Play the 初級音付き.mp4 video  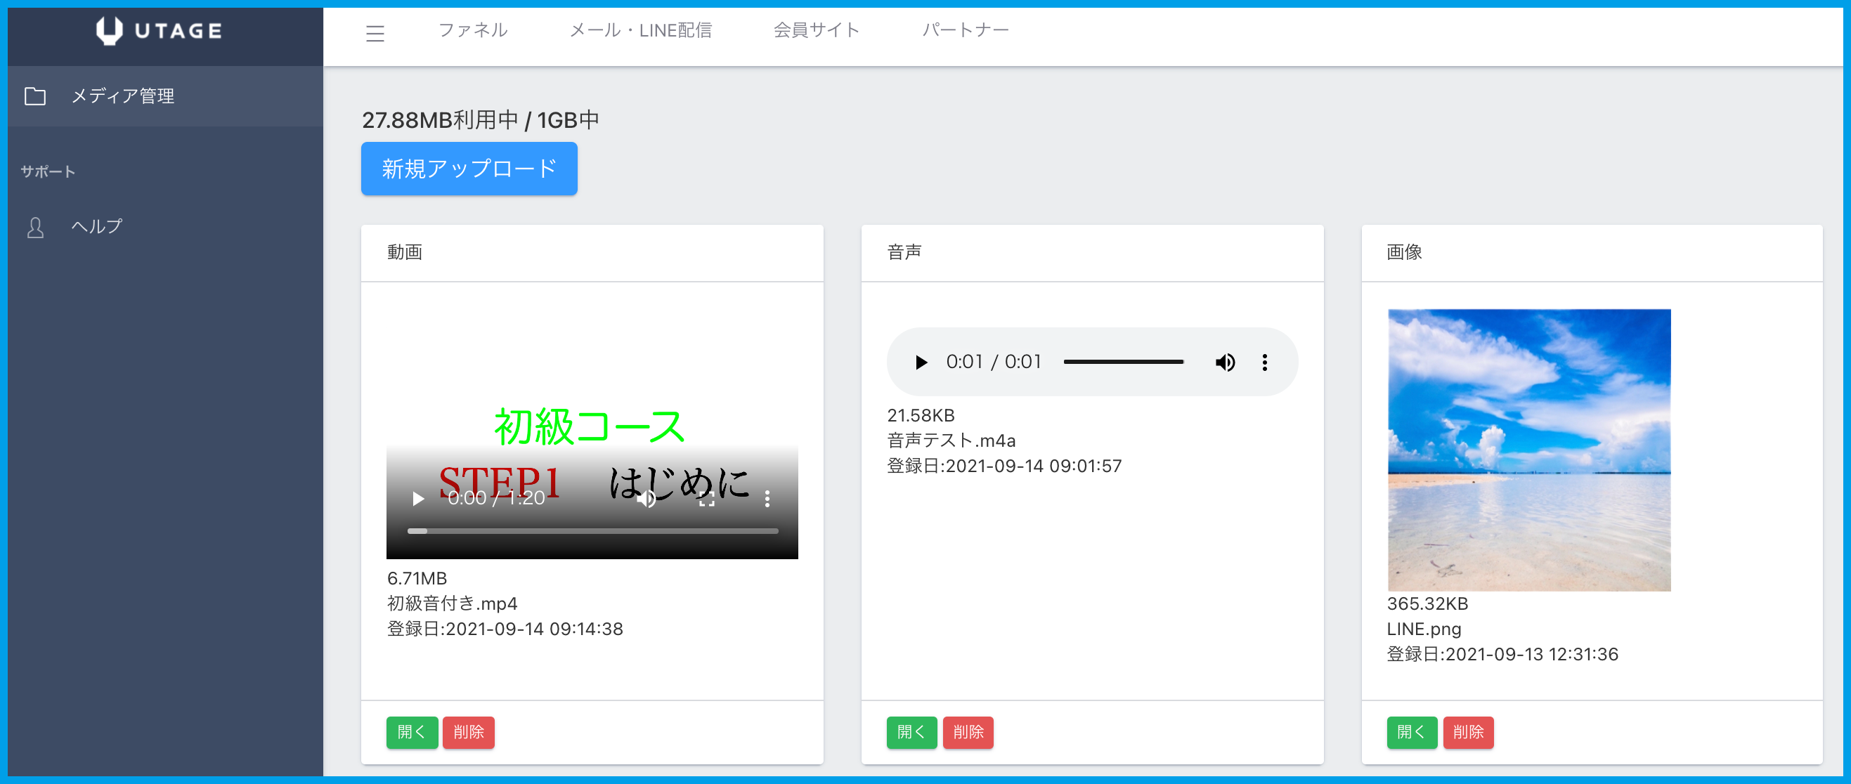click(x=417, y=498)
